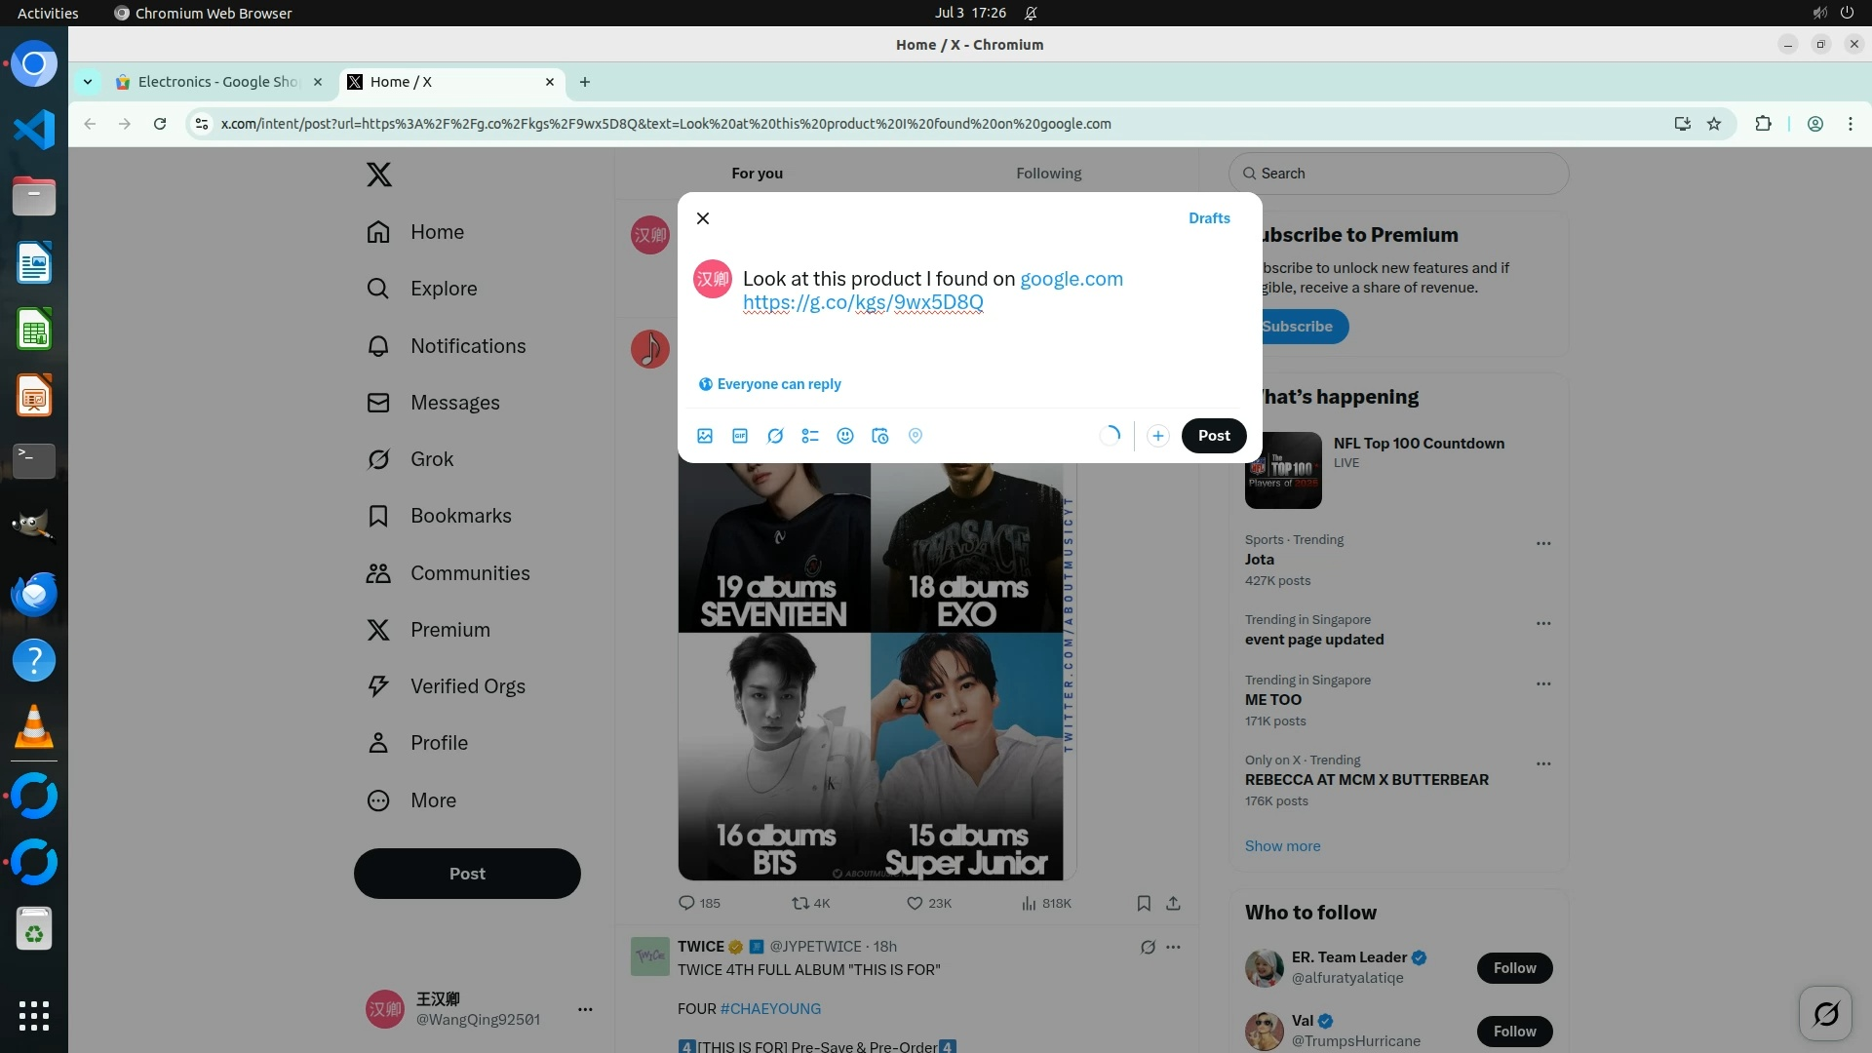Add media image icon in composer

pyautogui.click(x=705, y=436)
